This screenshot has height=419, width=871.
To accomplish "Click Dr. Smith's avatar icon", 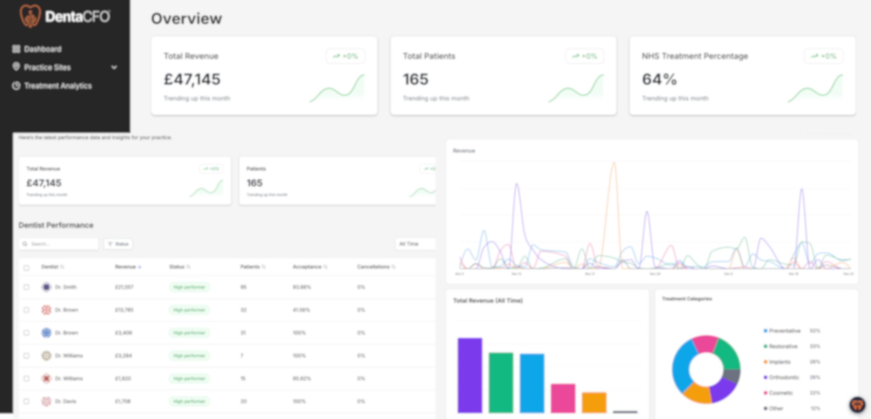I will pos(46,287).
